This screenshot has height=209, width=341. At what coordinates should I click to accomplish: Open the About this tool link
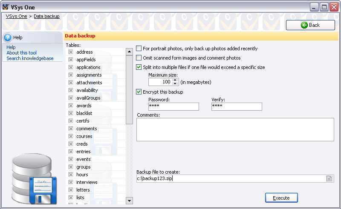pyautogui.click(x=22, y=53)
